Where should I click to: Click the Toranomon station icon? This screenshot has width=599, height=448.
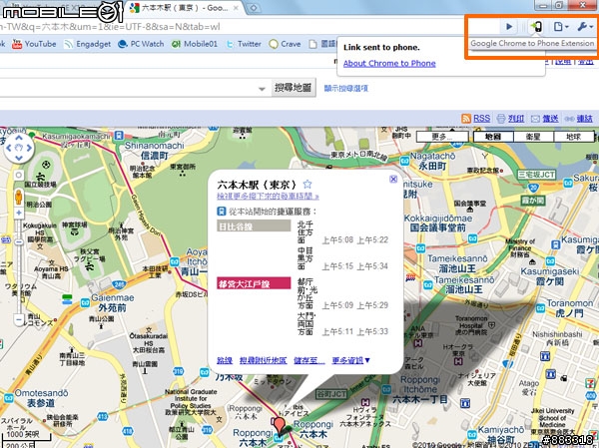click(x=540, y=308)
